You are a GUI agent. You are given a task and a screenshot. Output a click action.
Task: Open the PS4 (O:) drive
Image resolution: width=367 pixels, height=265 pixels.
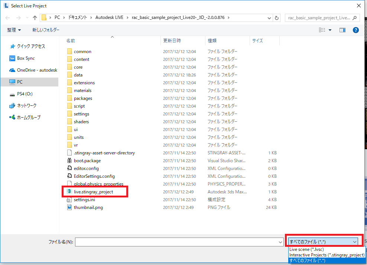click(x=21, y=94)
